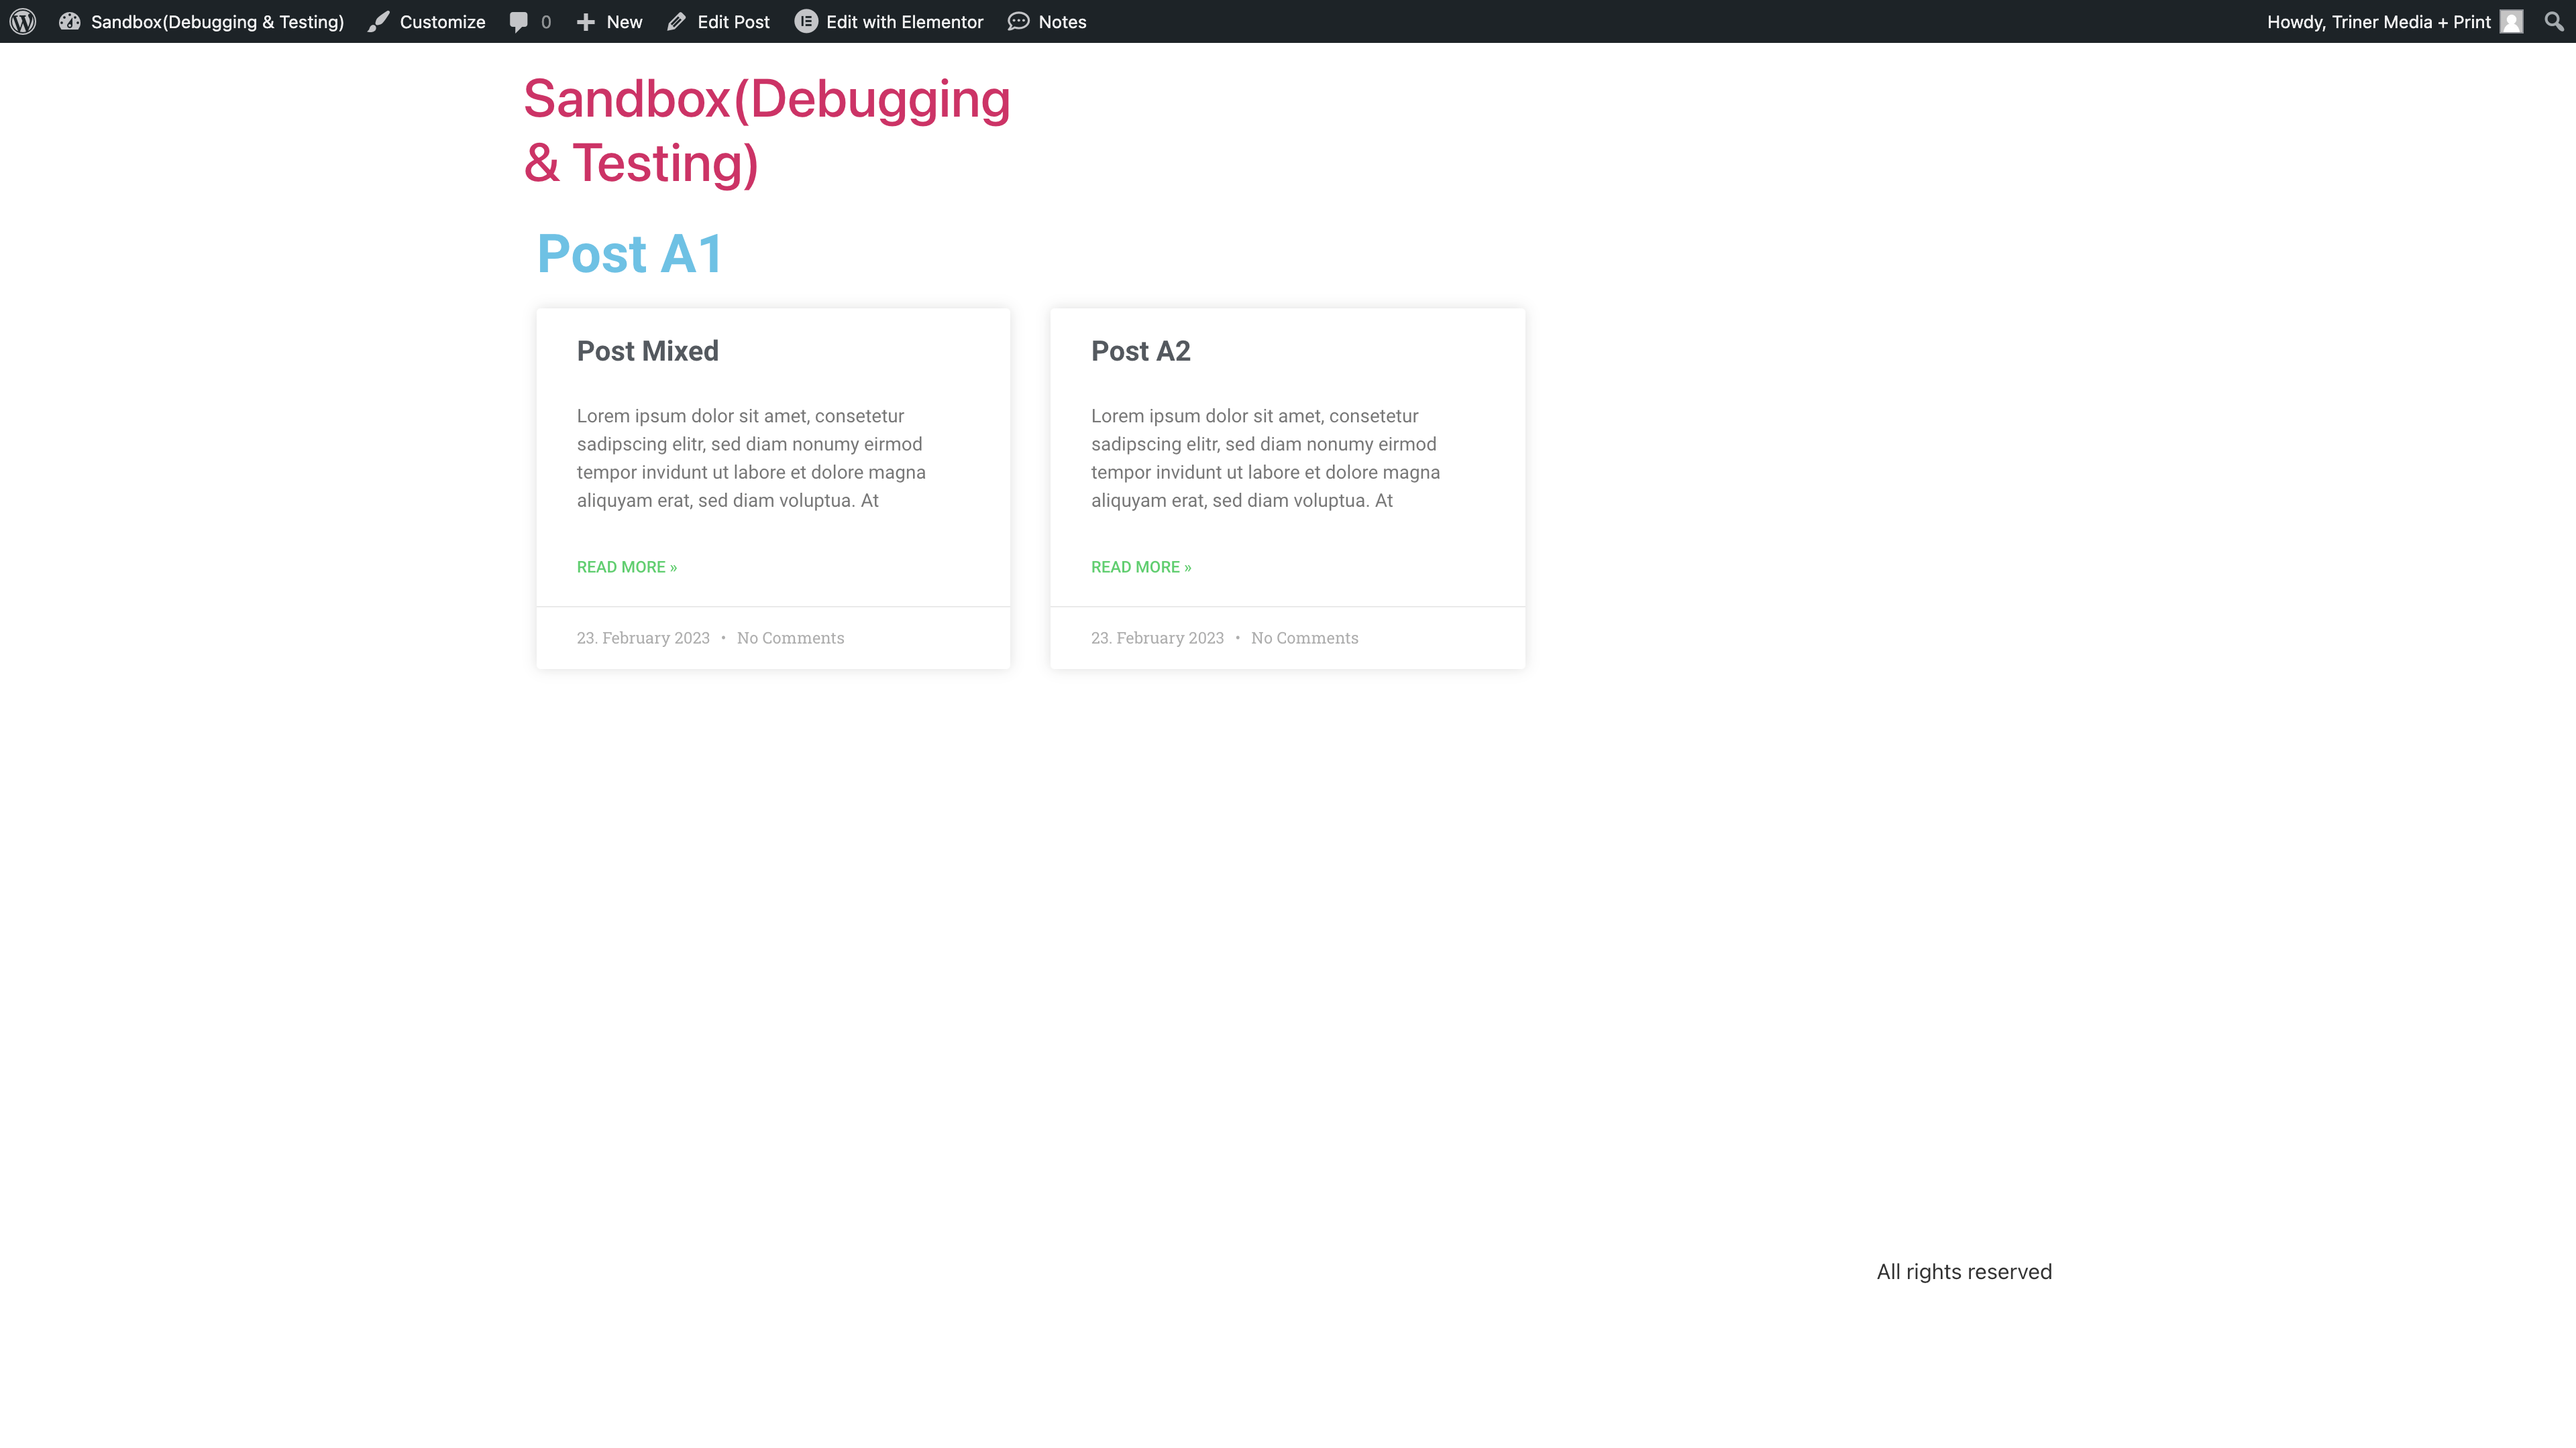The height and width of the screenshot is (1448, 2576).
Task: Open Read More on the Post Mixed card
Action: (627, 566)
